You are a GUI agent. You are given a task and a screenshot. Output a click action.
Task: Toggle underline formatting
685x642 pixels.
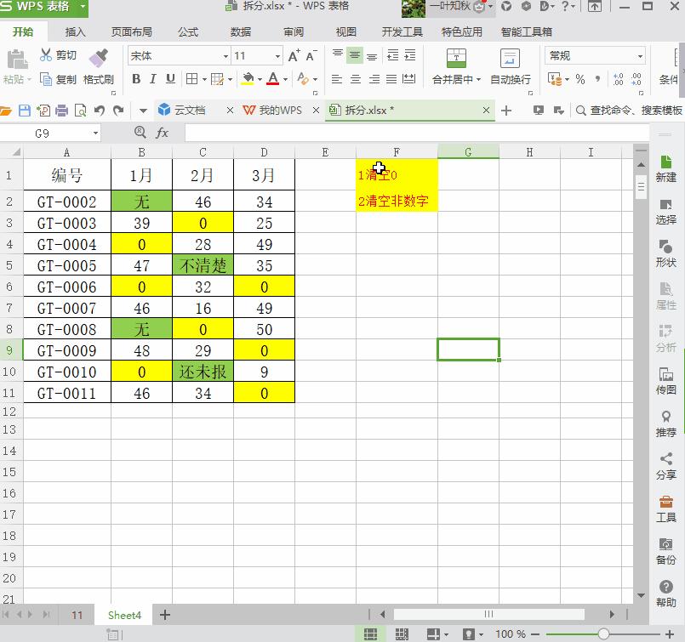click(170, 79)
